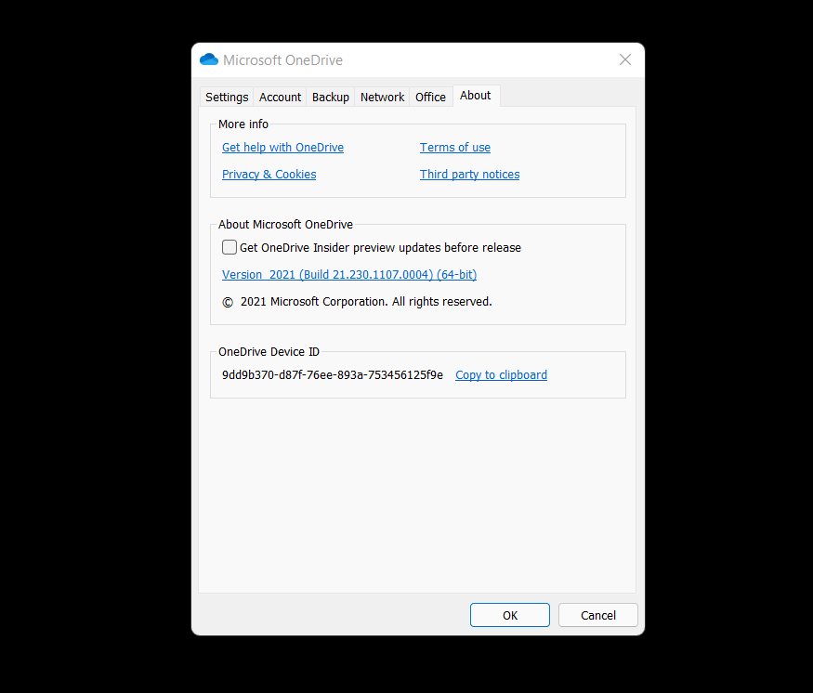This screenshot has height=693, width=813.
Task: Dismiss dialog with Cancel button
Action: (597, 615)
